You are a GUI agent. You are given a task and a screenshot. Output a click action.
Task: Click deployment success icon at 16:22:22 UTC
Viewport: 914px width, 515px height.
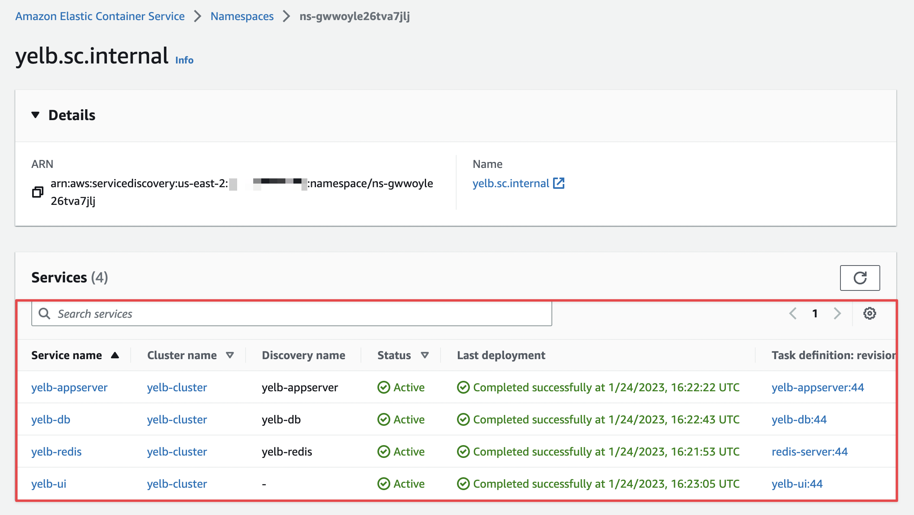[x=463, y=387]
